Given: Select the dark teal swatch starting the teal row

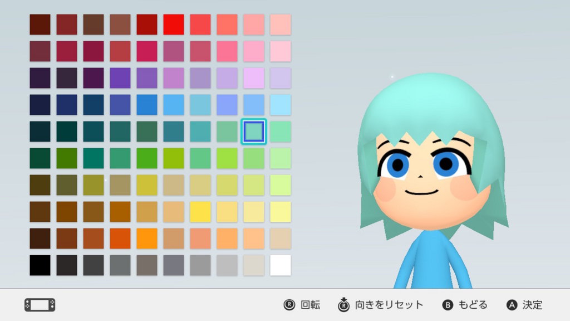Looking at the screenshot, I should coord(40,132).
